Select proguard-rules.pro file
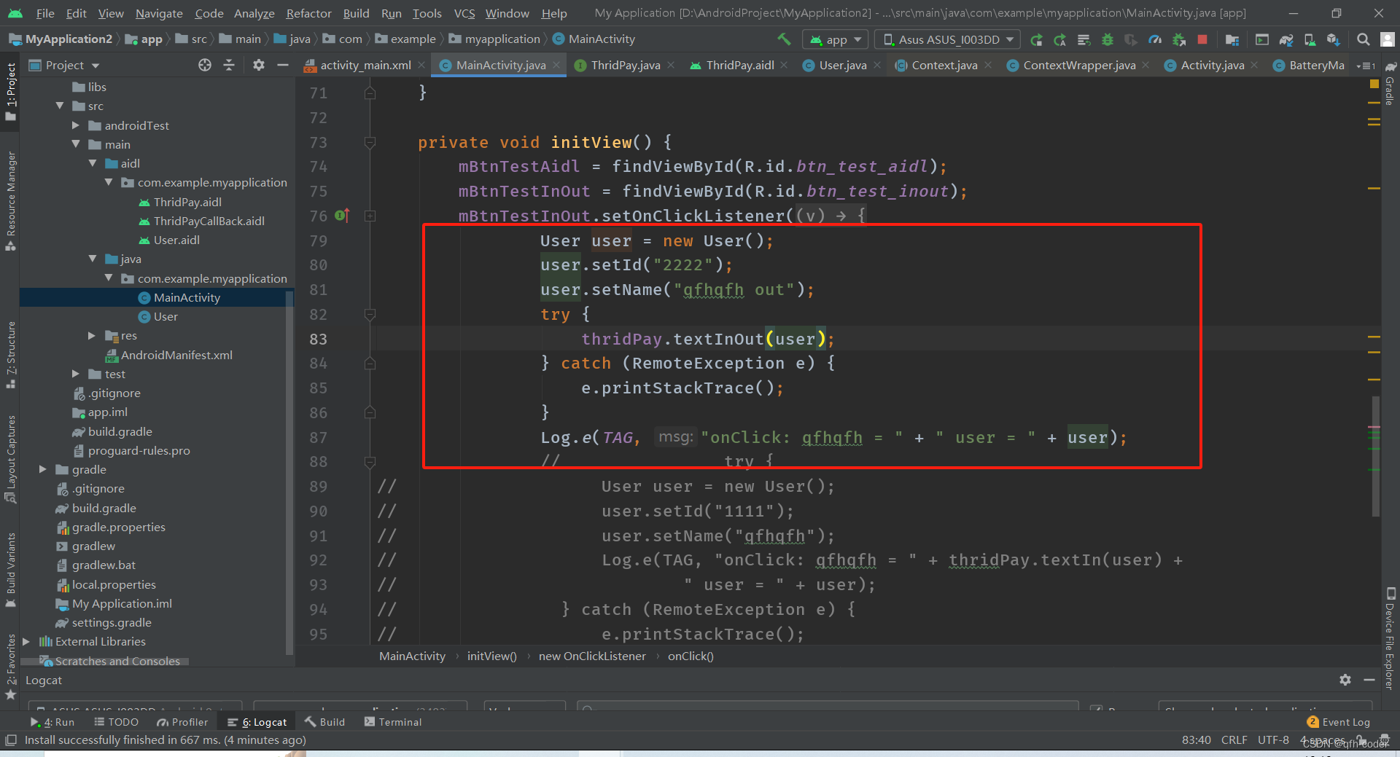The height and width of the screenshot is (757, 1400). point(139,450)
